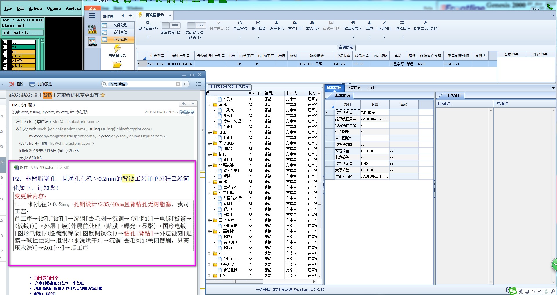Viewport: 557px width, 295px height.
Task: Collapse the 外层蚀刻2 tree node
Action: 209,165
